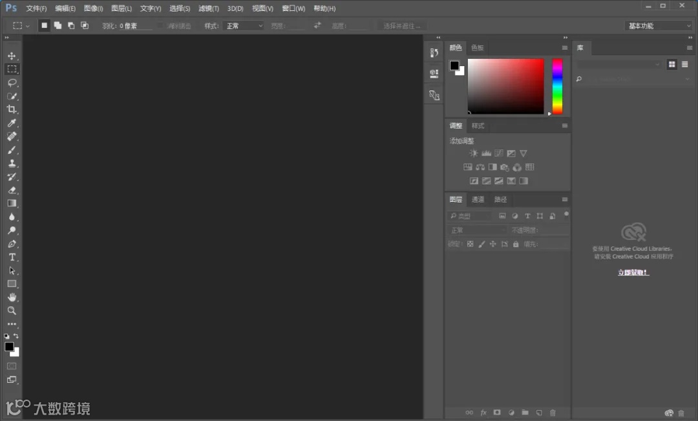Reset default foreground and background colors
Screen dimensions: 698x421
6,336
